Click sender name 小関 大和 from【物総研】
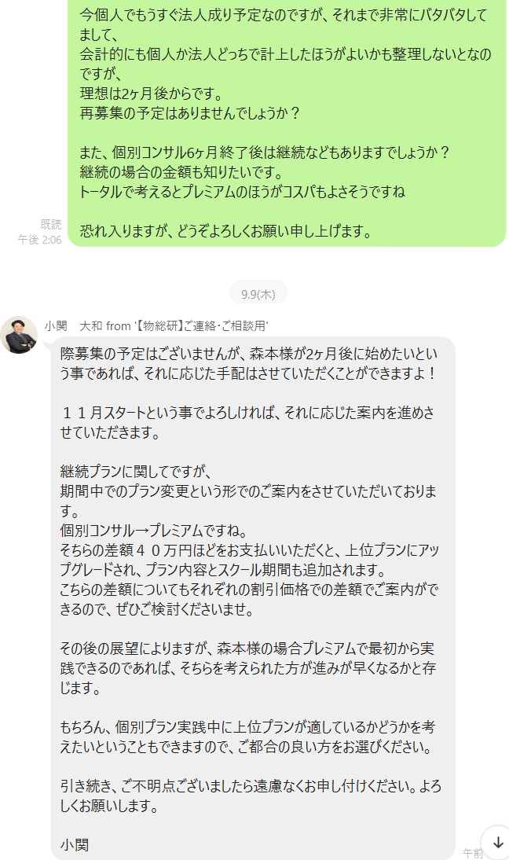 click(x=156, y=325)
